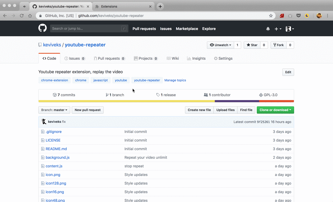Open Marketplace in top navigation
This screenshot has height=202, width=333.
(187, 29)
